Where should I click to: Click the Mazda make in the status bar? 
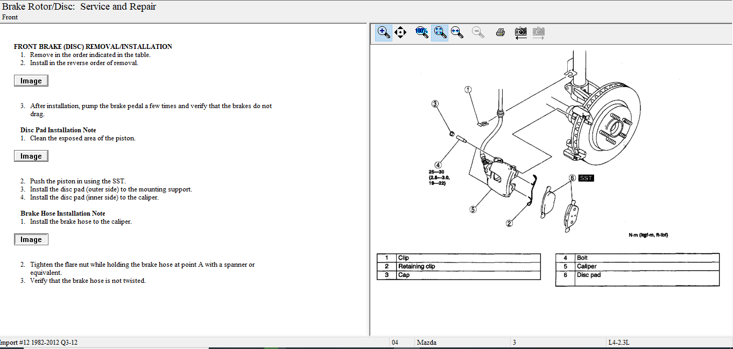[x=427, y=343]
